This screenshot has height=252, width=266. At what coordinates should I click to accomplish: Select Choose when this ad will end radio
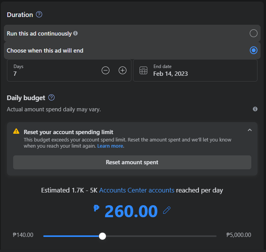[x=254, y=50]
